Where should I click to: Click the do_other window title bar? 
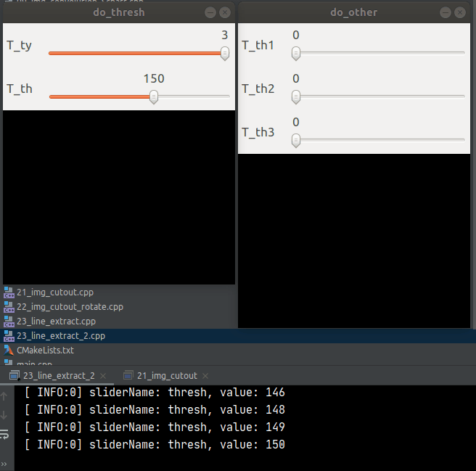point(354,12)
